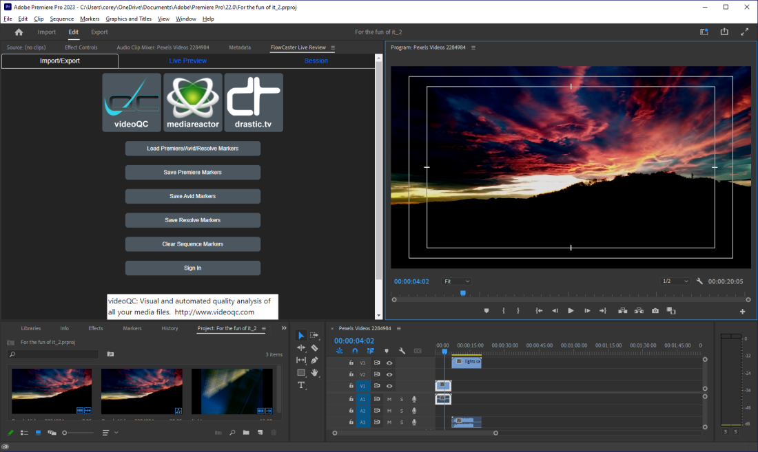Open the videoQC logo tile
The height and width of the screenshot is (452, 758).
pos(132,103)
